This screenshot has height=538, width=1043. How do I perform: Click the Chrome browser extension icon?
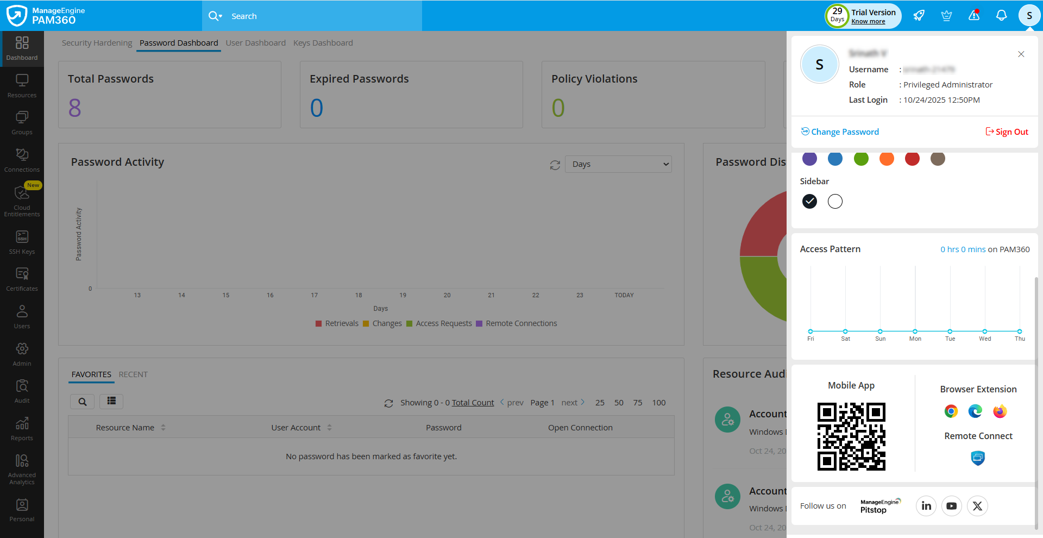[x=950, y=411]
